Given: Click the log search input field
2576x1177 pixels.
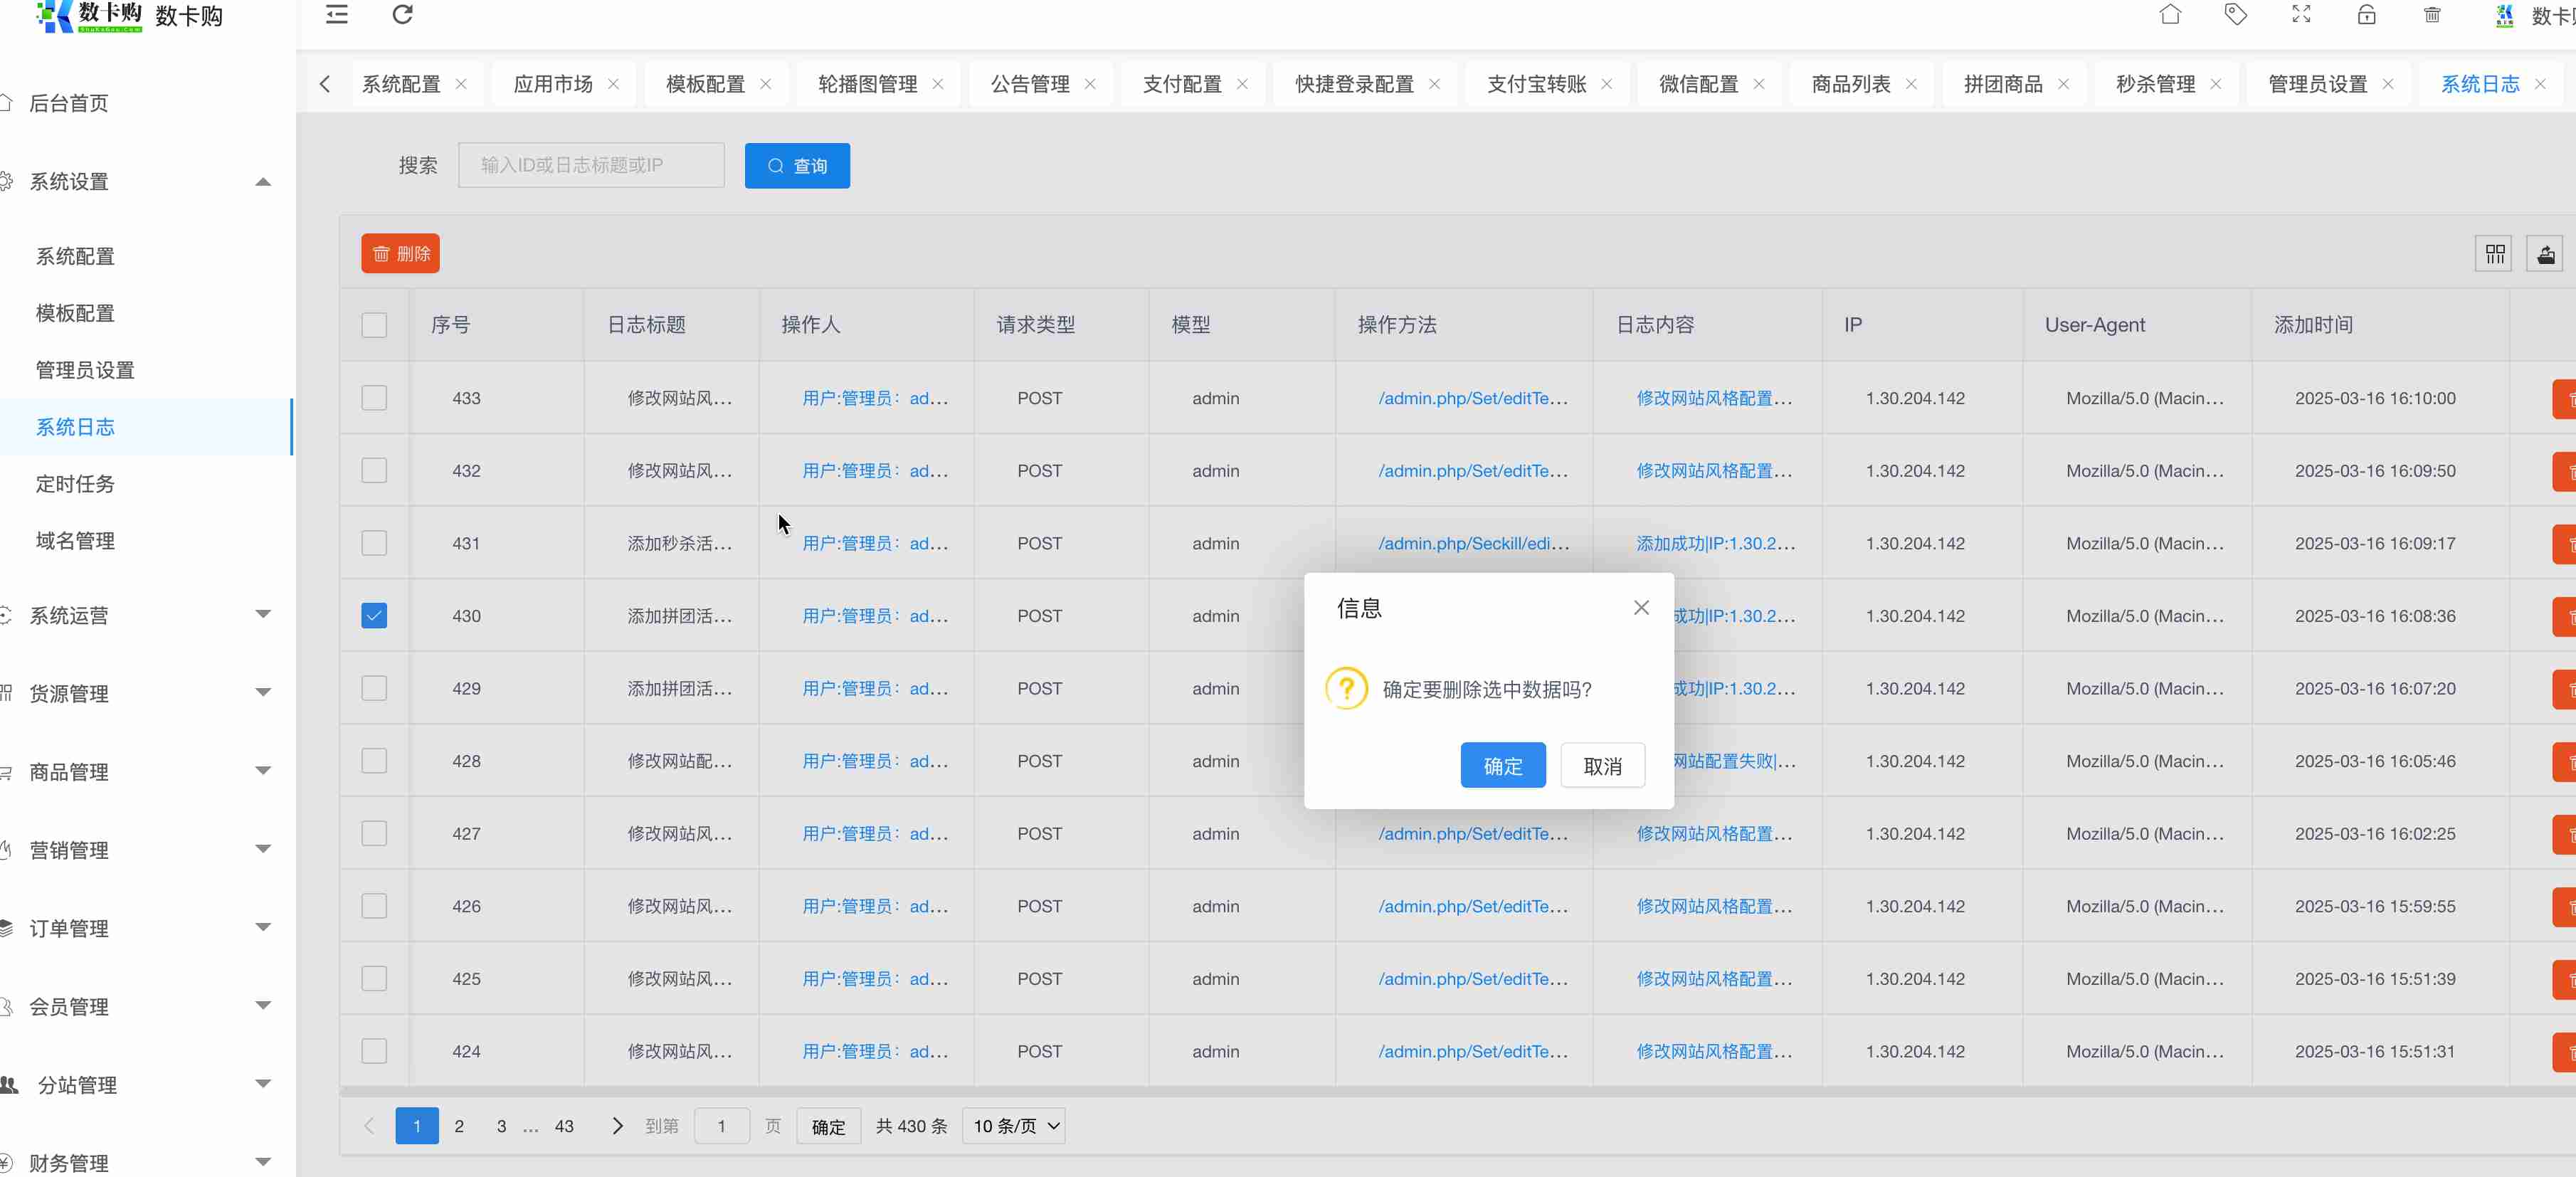Looking at the screenshot, I should coord(591,165).
